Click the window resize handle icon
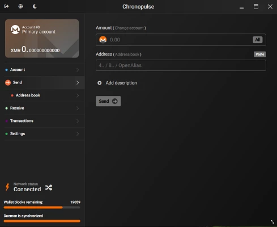This screenshot has height=227, width=277. click(272, 222)
